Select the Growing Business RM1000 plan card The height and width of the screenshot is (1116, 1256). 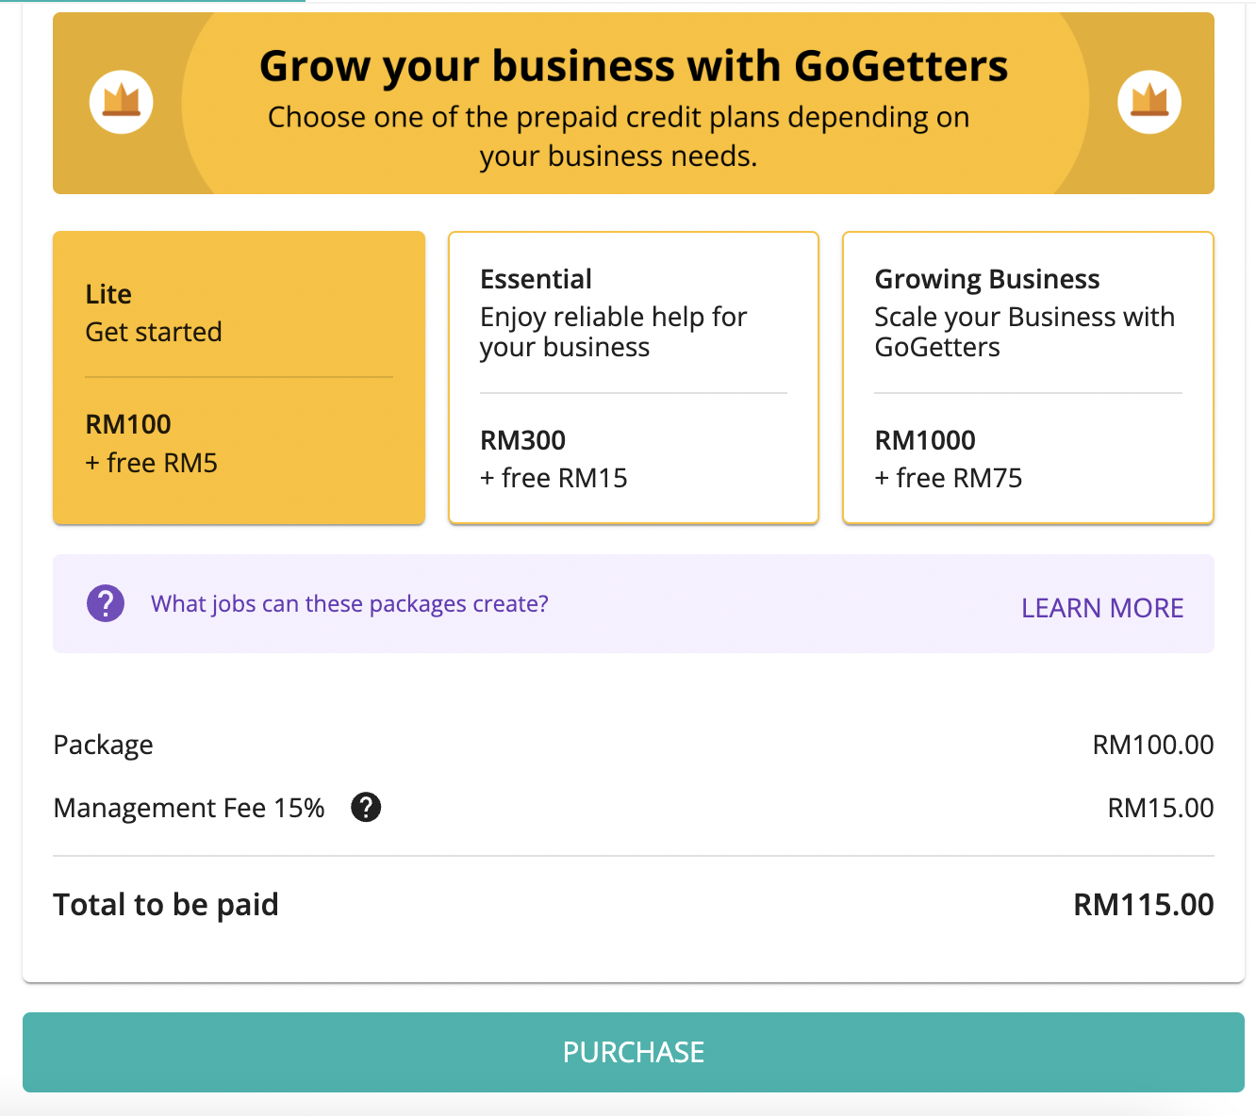1028,377
